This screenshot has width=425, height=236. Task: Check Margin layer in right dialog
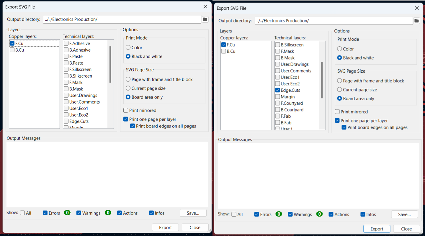point(277,97)
